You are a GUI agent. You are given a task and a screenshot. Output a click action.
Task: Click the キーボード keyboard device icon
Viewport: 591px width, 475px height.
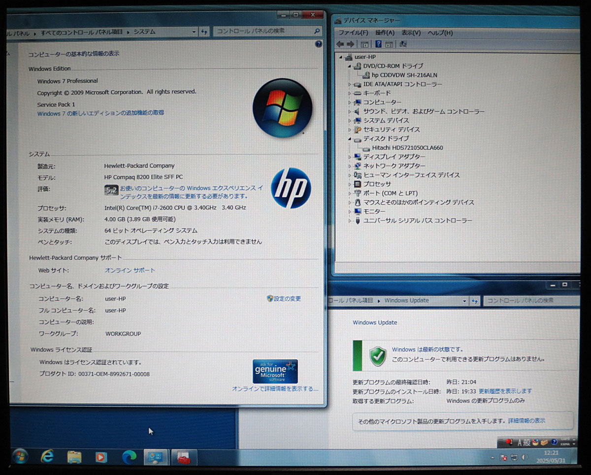pos(358,93)
